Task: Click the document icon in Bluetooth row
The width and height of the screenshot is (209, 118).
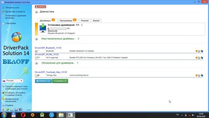Action: tap(199, 51)
